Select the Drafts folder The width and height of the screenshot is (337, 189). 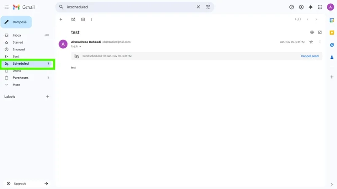point(17,71)
